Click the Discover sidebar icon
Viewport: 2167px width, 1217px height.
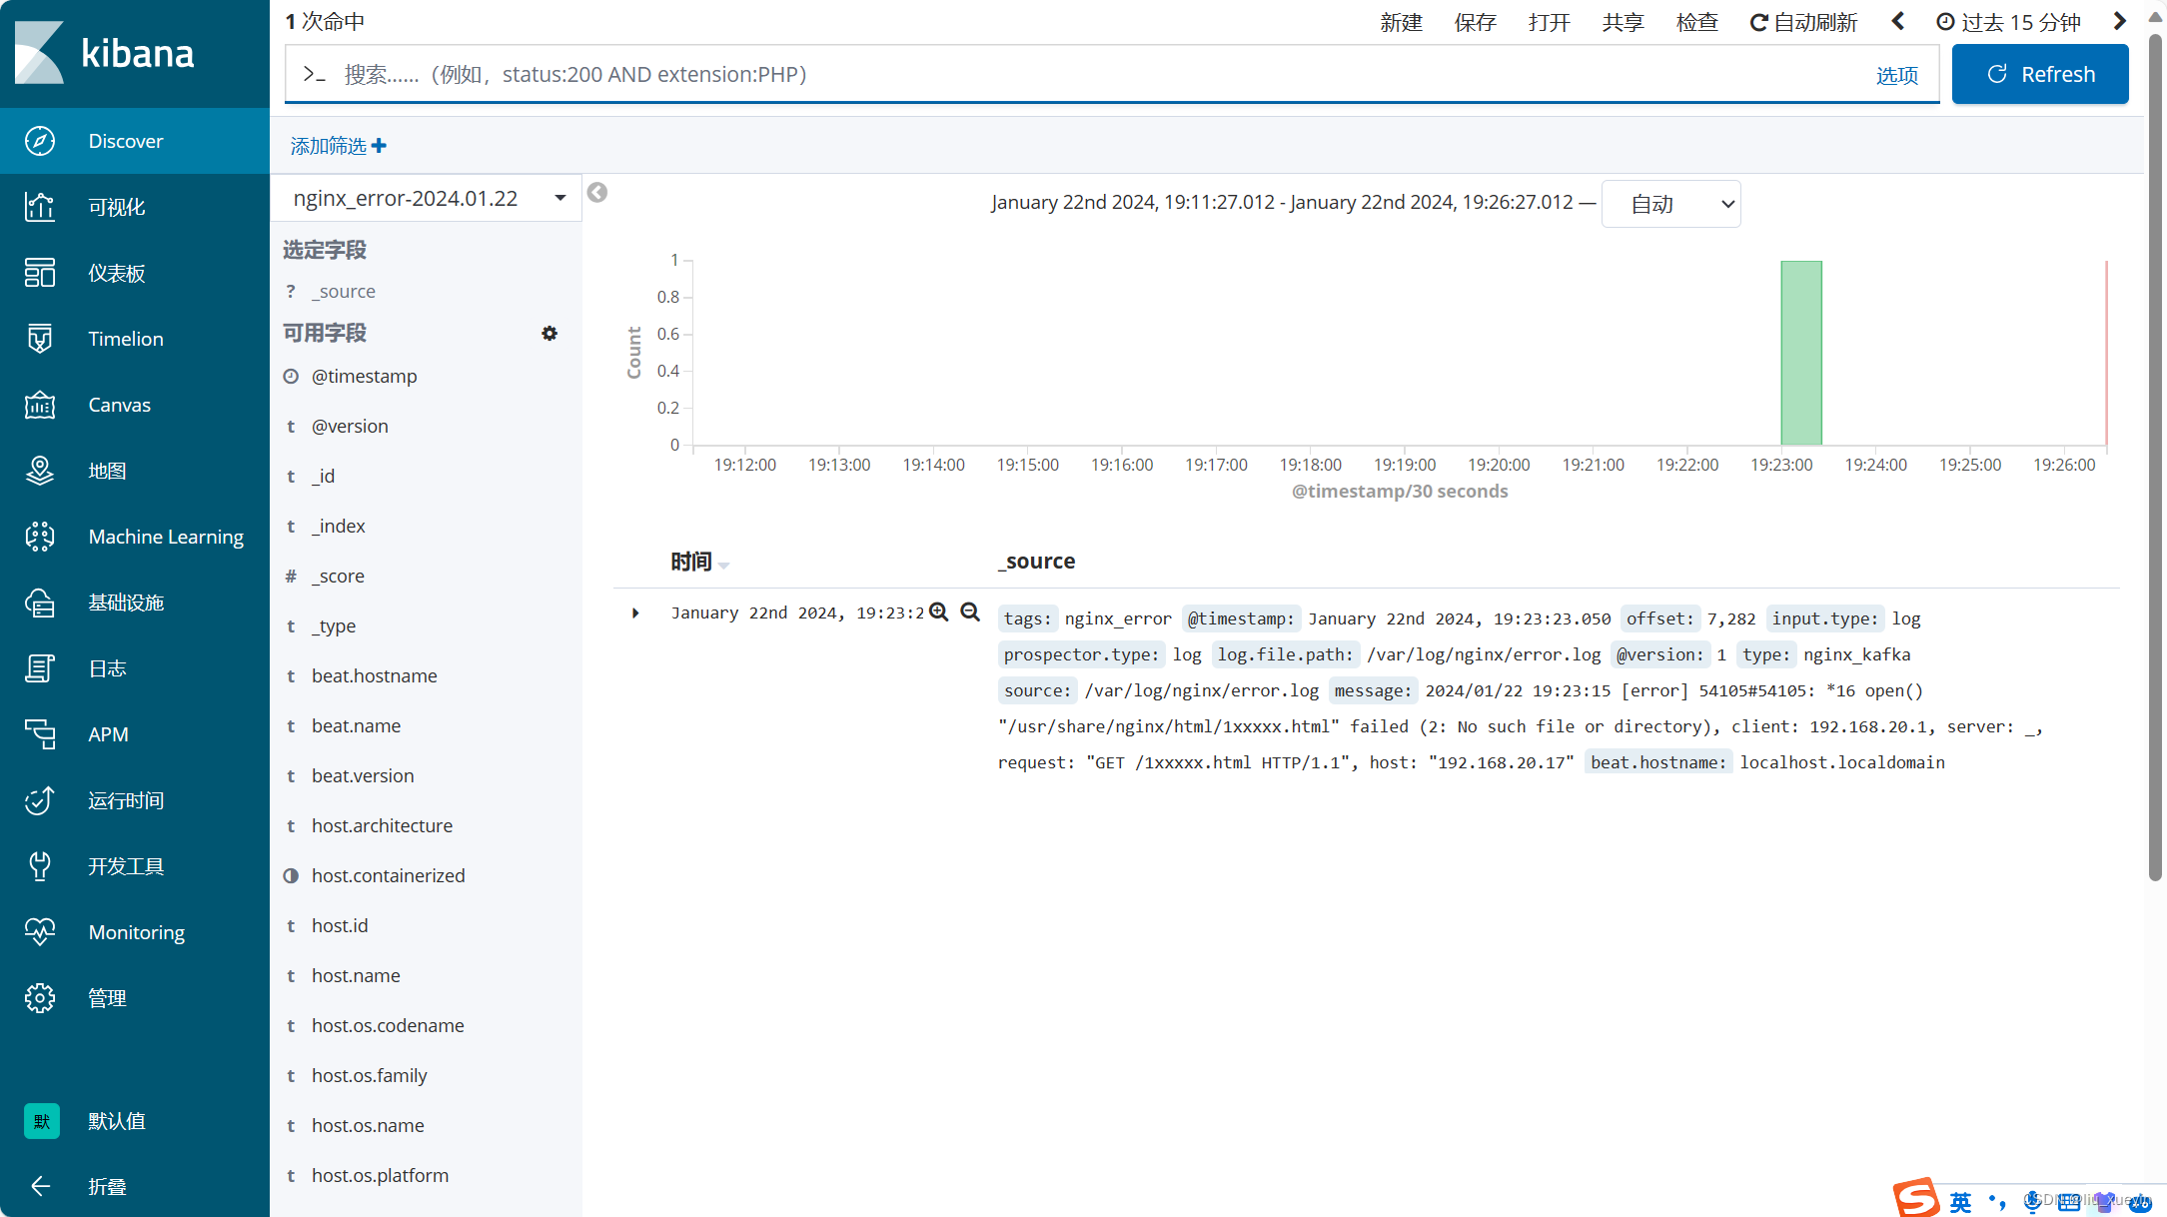coord(40,141)
